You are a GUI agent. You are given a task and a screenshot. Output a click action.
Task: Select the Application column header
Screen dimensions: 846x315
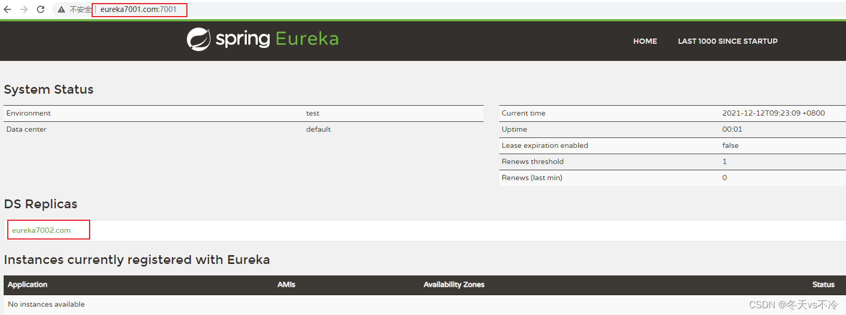point(28,284)
